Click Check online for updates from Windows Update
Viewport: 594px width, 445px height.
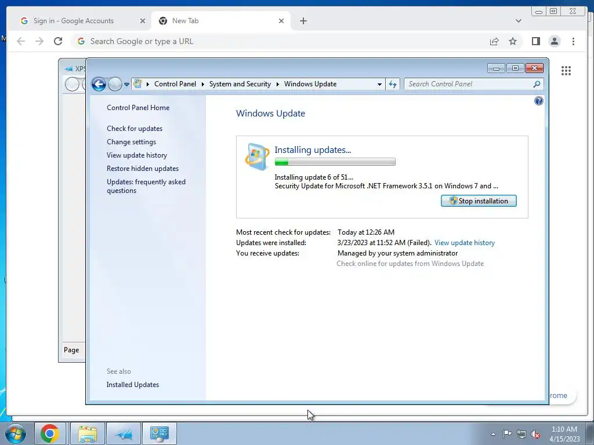tap(410, 264)
